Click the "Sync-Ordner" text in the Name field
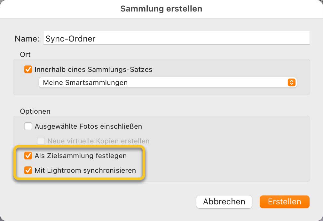This screenshot has width=323, height=221. coord(70,39)
